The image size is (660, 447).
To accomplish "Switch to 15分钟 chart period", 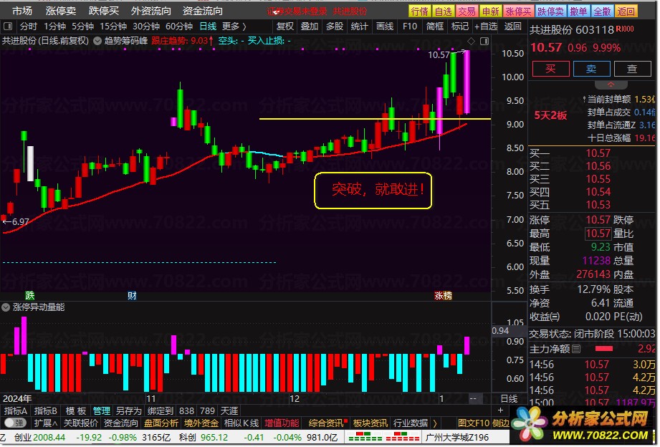I will click(x=113, y=27).
